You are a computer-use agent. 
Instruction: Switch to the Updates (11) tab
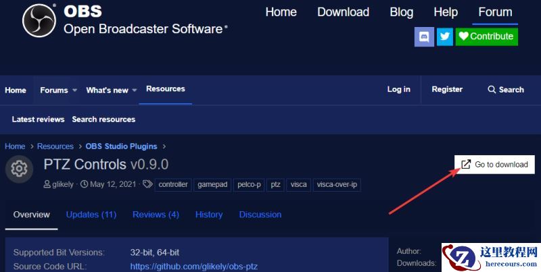[x=91, y=215]
